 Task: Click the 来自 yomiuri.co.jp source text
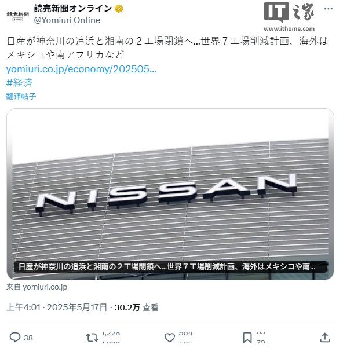coord(37,287)
